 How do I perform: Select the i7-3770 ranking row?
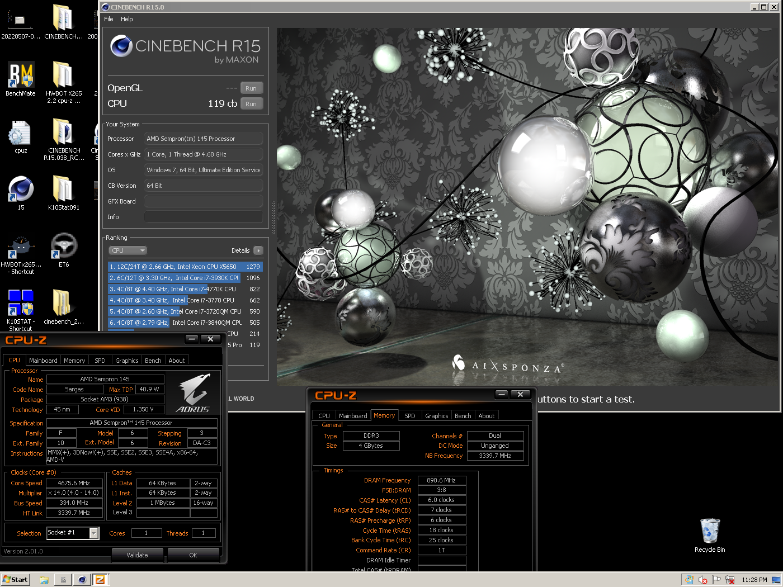click(185, 300)
